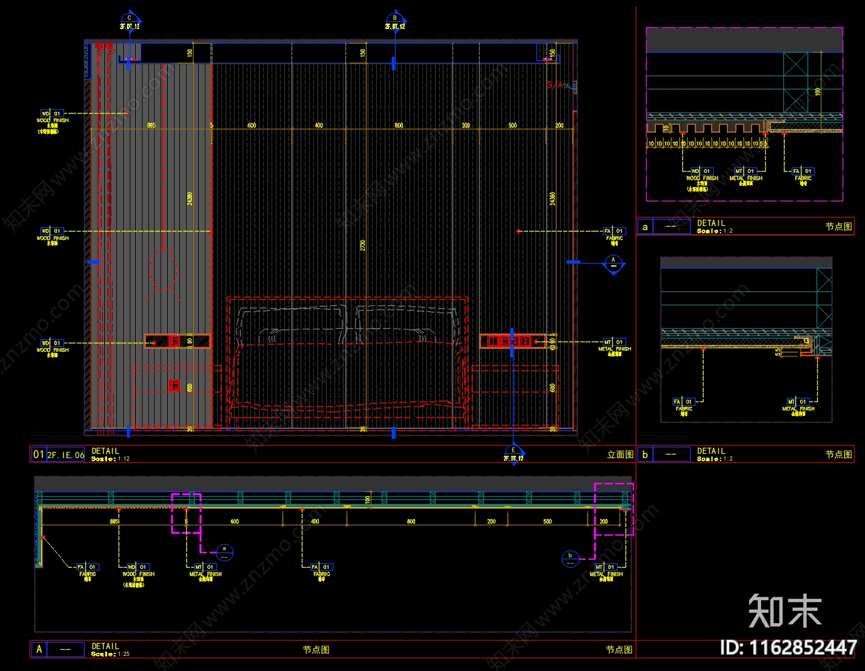Viewport: 865px width, 671px height.
Task: Click the '600' horizontal dimension in the elevation
Action: point(252,126)
